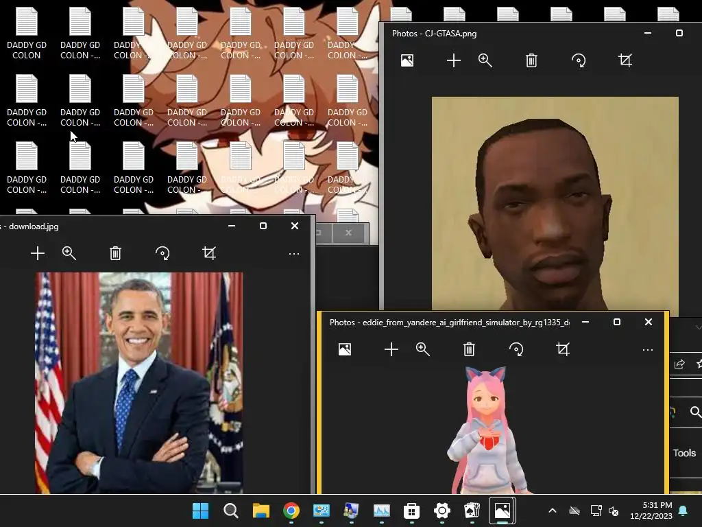
Task: Rotate the CJ-GTASA.png image
Action: pyautogui.click(x=579, y=60)
